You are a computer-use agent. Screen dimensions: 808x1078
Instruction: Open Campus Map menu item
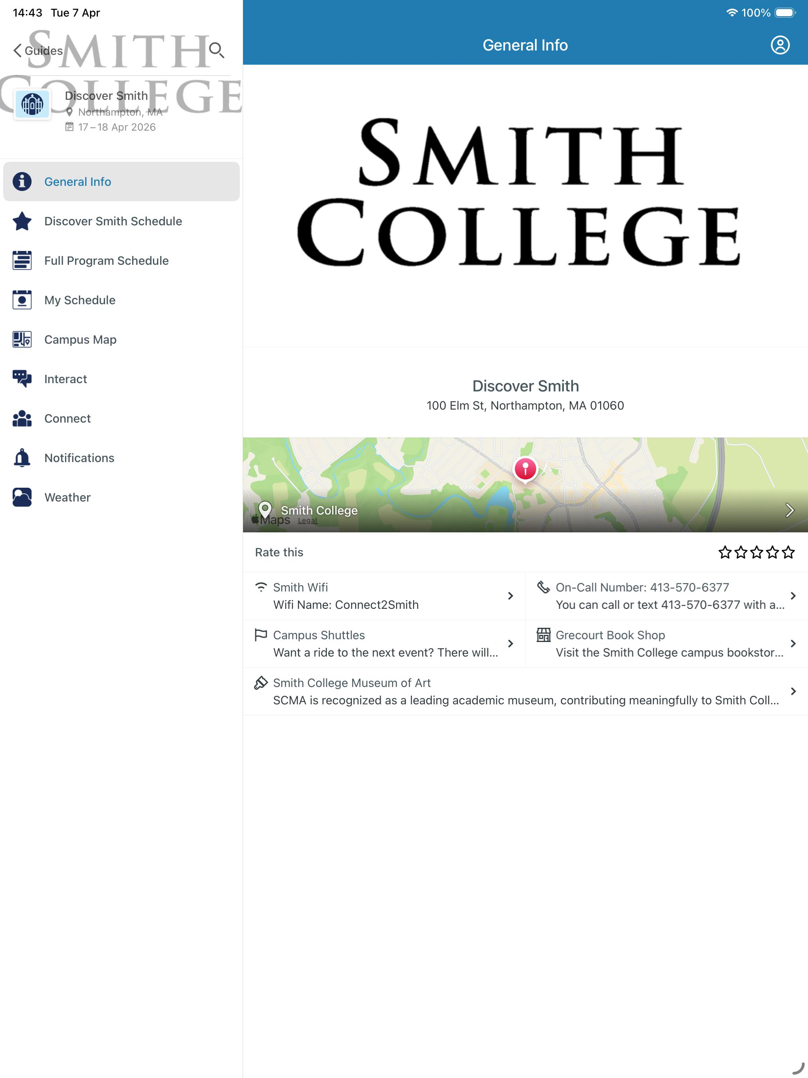pos(122,339)
